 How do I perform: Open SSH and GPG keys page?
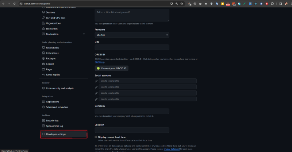56,17
